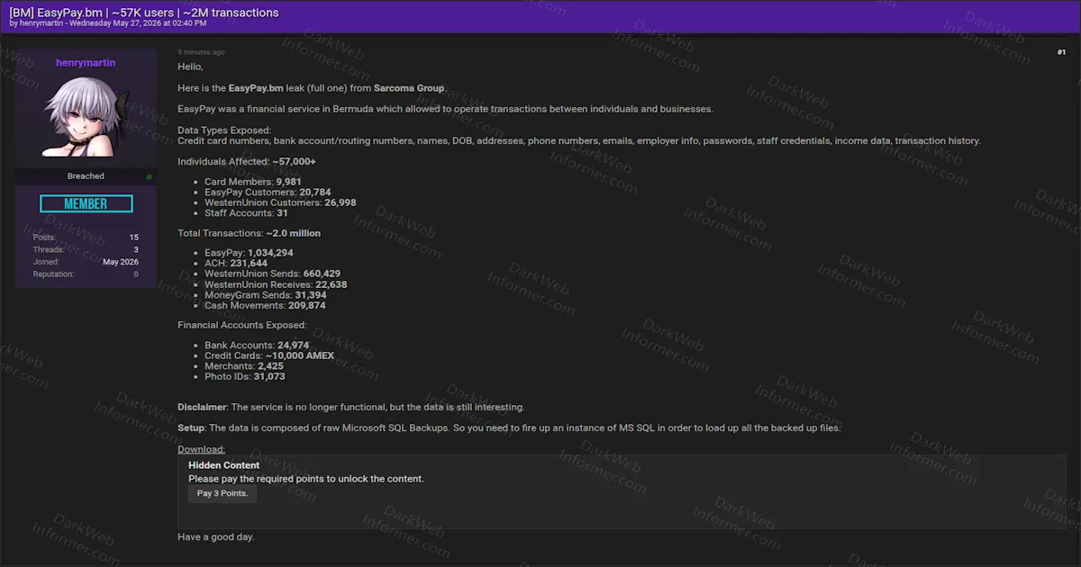Viewport: 1081px width, 567px height.
Task: Click the 'Breached' user title text
Action: pyautogui.click(x=86, y=176)
